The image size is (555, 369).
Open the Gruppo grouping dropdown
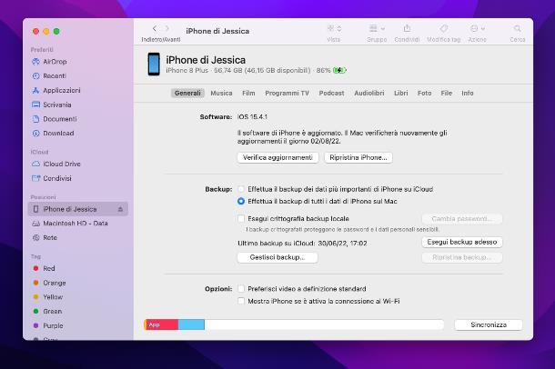click(377, 28)
